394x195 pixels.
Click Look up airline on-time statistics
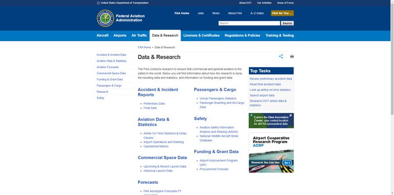pyautogui.click(x=270, y=90)
